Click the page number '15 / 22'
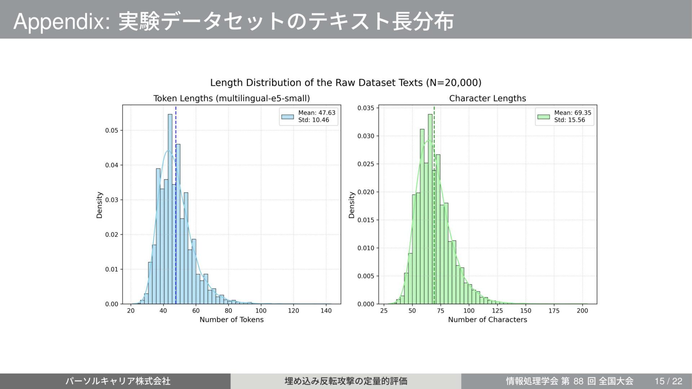692x389 pixels. (668, 381)
